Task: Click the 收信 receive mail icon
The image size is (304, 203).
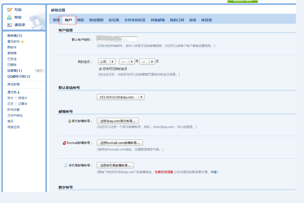Action: [x=10, y=17]
